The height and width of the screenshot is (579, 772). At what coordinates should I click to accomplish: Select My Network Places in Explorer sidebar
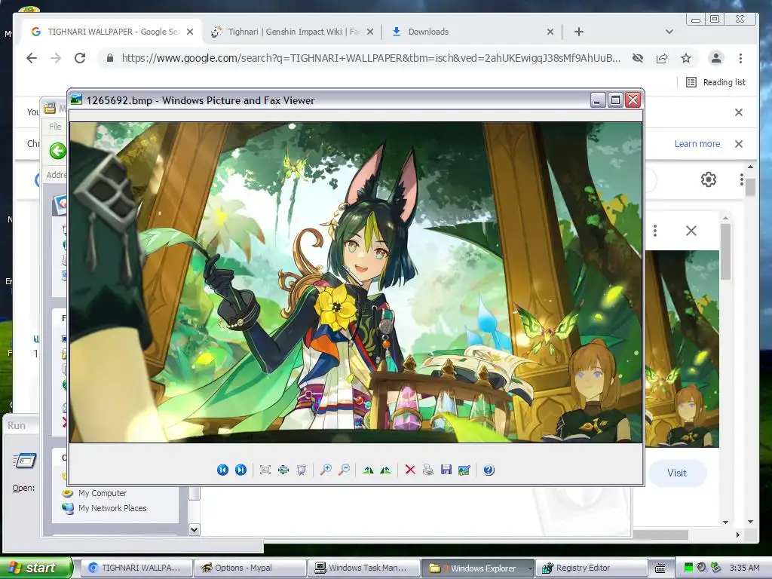pos(112,507)
